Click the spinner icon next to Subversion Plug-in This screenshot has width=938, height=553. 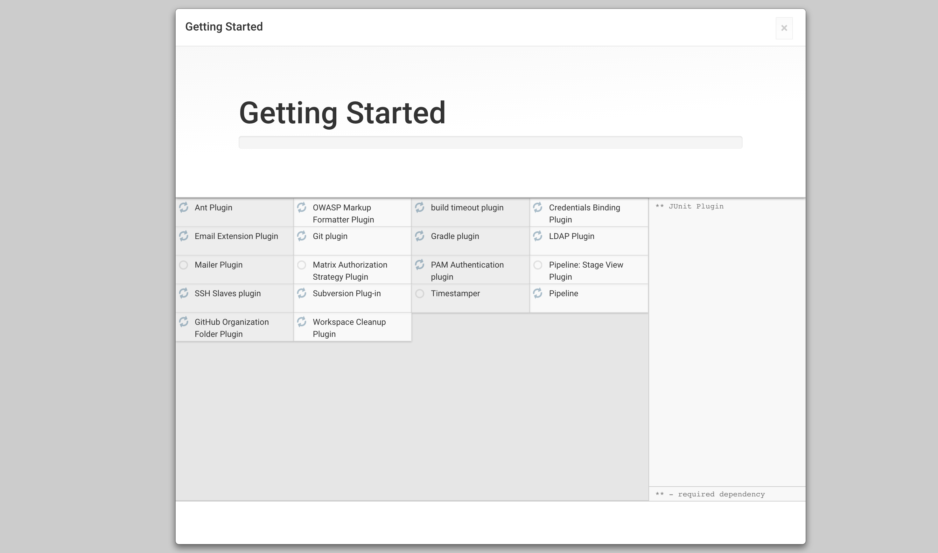[302, 293]
